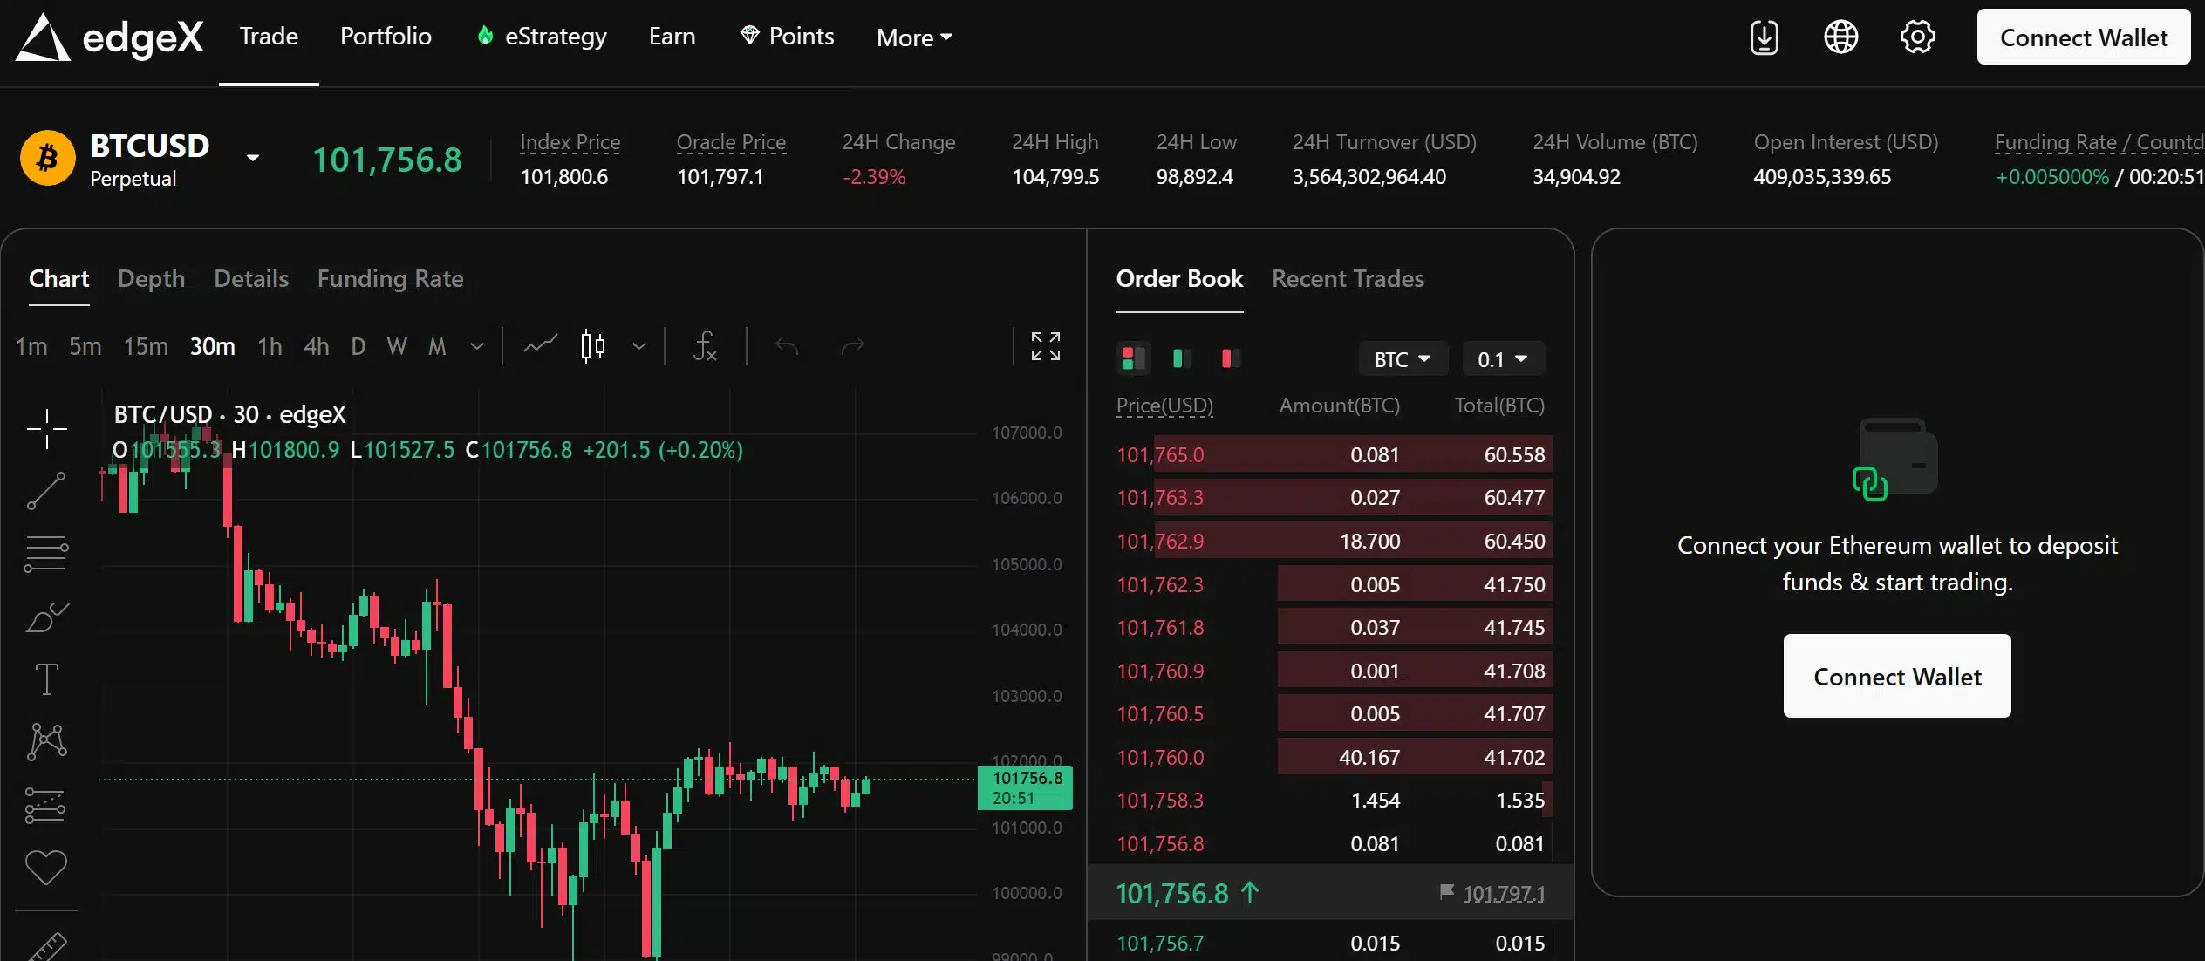Show only bids in the order book
2205x961 pixels.
[x=1180, y=358]
